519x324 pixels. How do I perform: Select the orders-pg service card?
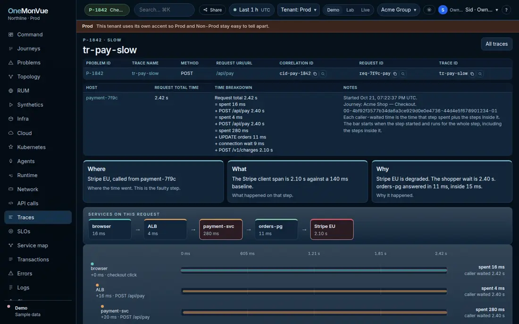click(x=276, y=229)
